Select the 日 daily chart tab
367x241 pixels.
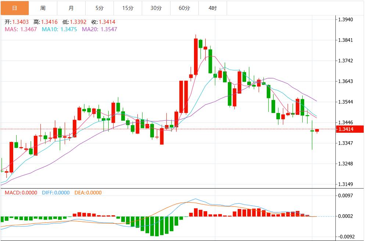15,8
